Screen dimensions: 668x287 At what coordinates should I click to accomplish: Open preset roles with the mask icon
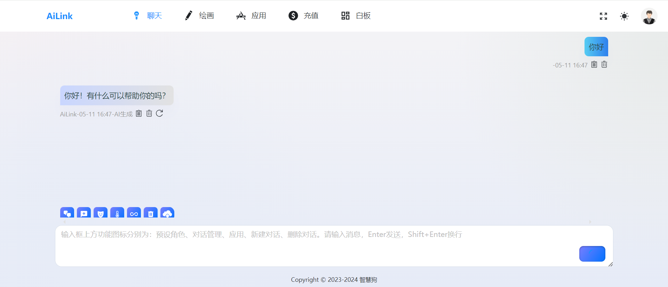click(101, 213)
